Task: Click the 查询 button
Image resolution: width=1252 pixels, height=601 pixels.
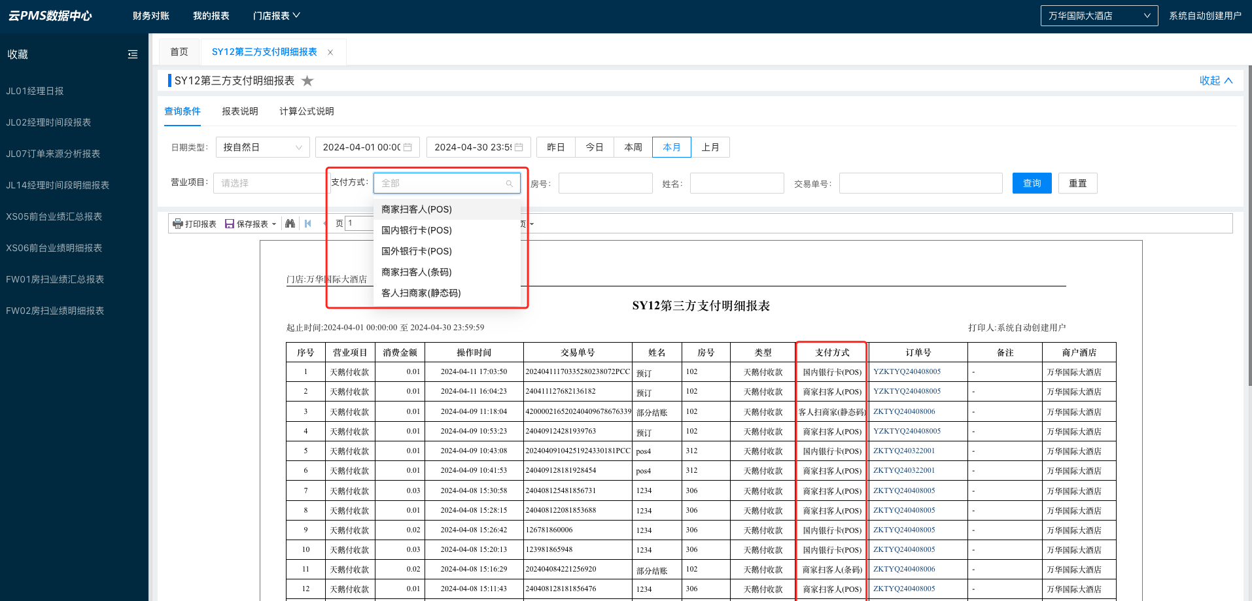Action: click(1032, 183)
